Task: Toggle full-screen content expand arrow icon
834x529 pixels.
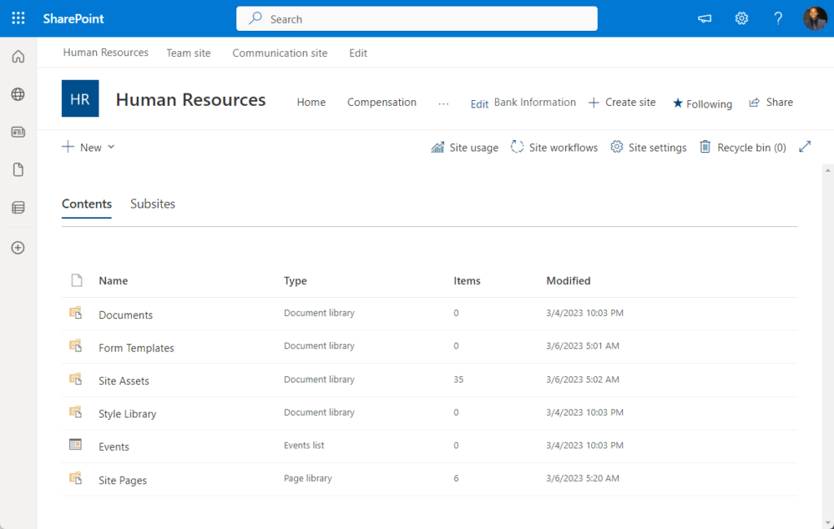Action: pyautogui.click(x=805, y=146)
